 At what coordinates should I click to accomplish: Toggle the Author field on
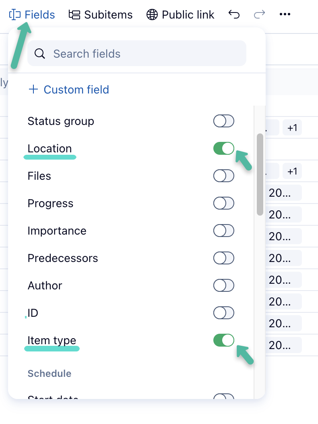pos(223,285)
